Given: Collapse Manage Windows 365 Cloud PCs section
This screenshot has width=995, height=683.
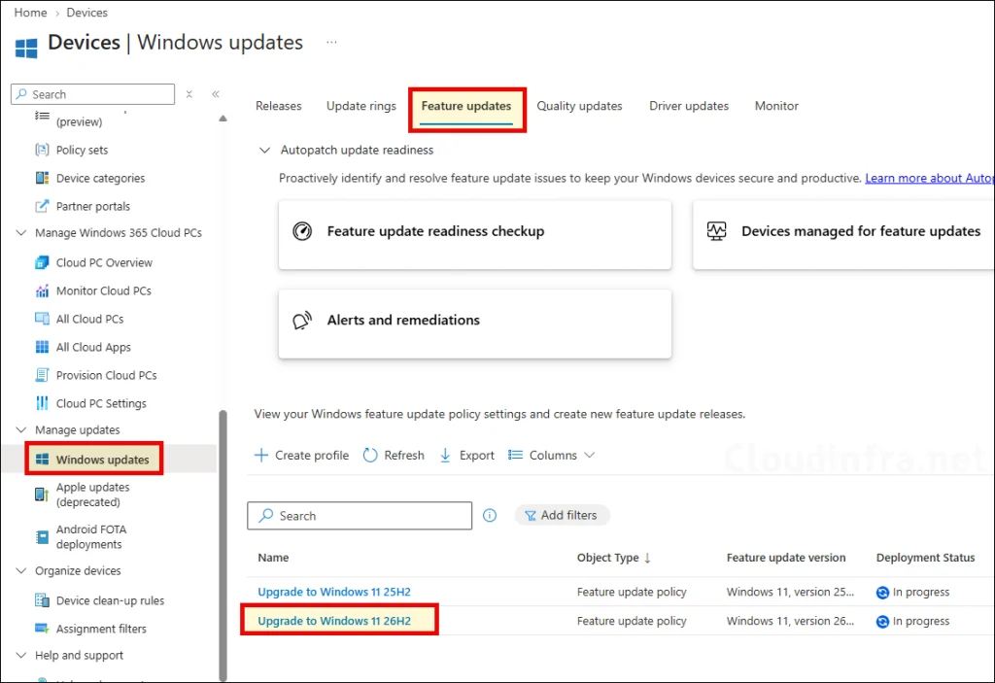Looking at the screenshot, I should click(x=21, y=233).
